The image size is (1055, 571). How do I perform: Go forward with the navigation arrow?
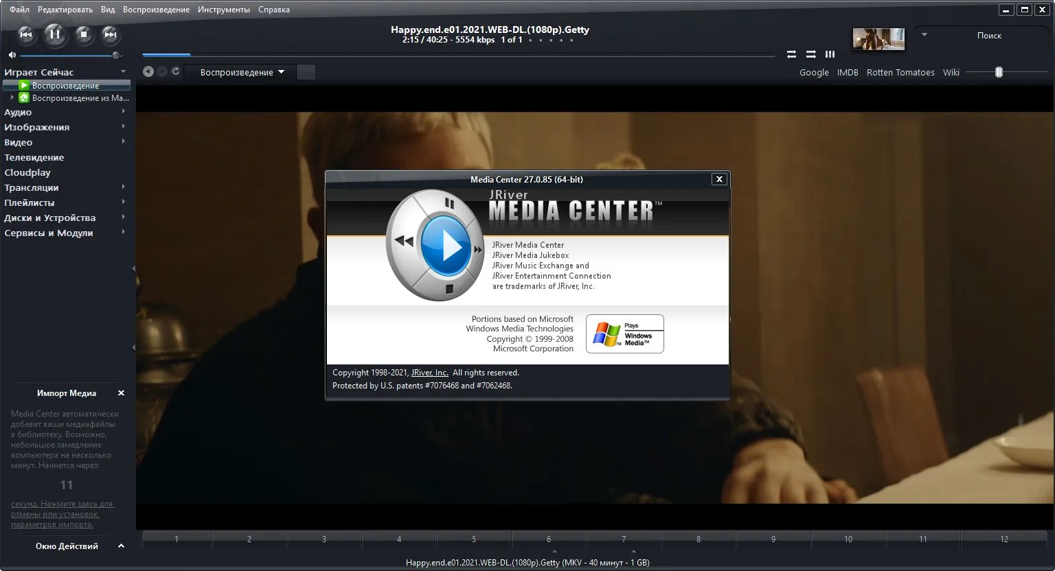click(x=162, y=71)
